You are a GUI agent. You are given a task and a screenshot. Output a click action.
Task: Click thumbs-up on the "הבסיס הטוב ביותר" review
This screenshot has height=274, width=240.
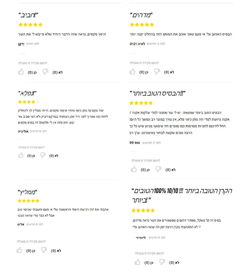point(134,169)
